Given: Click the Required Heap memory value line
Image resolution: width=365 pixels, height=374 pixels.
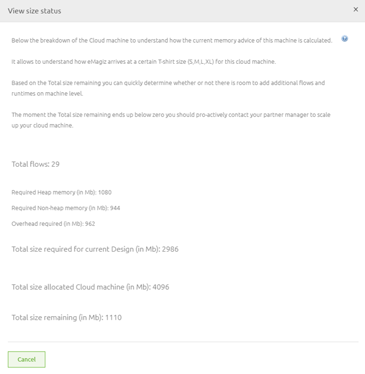Looking at the screenshot, I should (62, 193).
